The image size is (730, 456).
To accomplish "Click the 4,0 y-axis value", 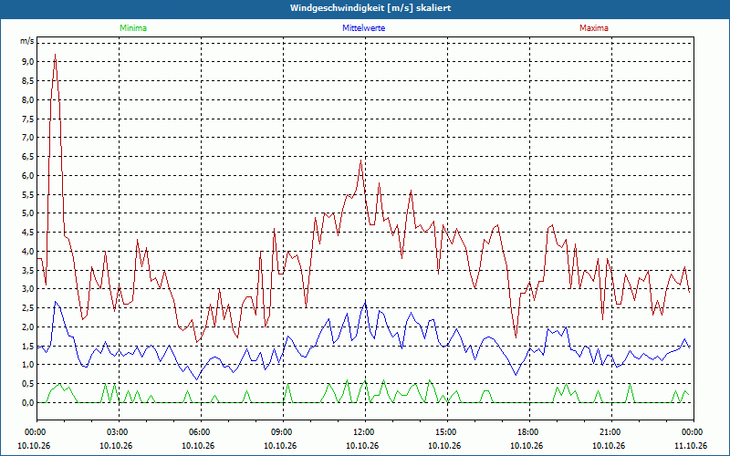I will (x=27, y=252).
